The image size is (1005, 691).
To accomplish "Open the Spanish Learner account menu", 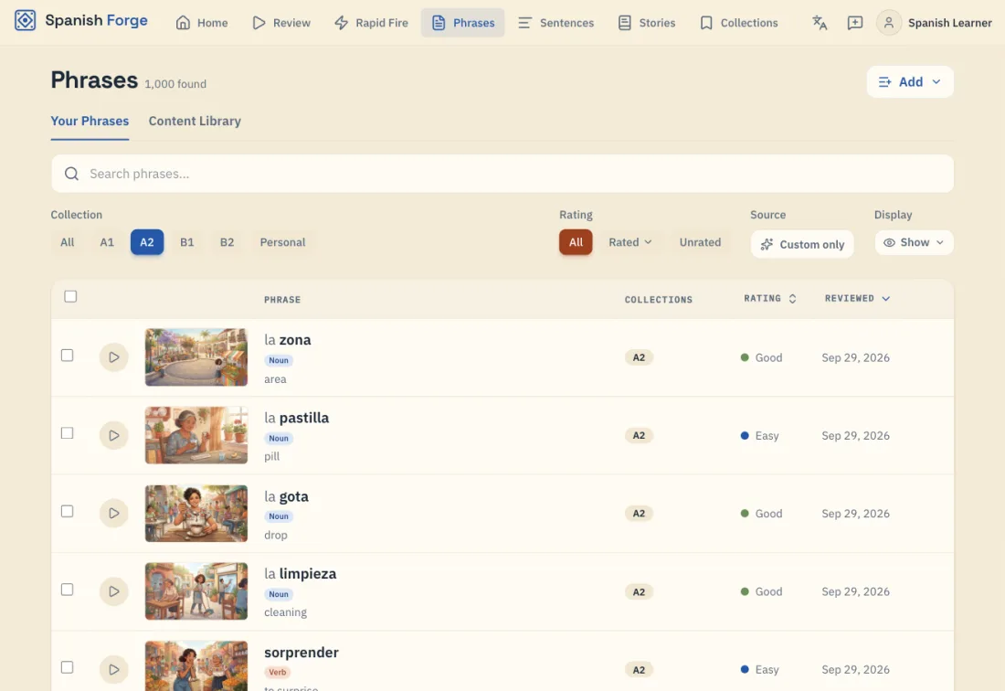I will click(x=934, y=23).
